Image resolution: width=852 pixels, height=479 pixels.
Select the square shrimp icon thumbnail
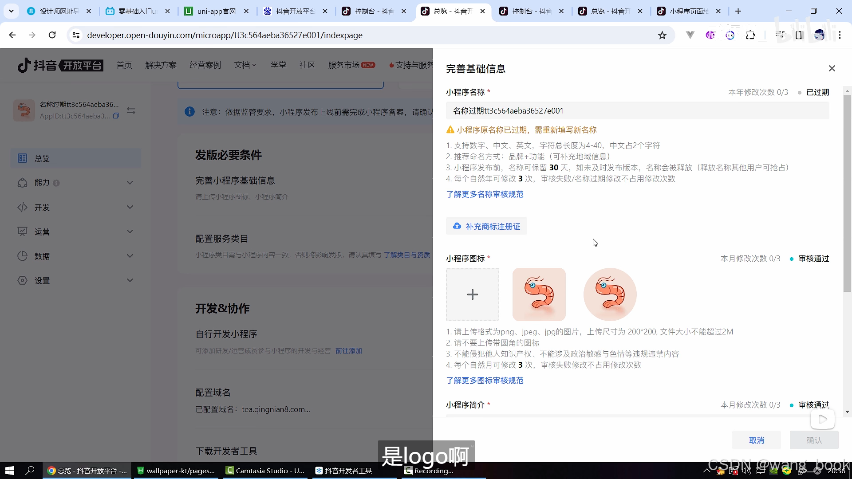tap(539, 294)
